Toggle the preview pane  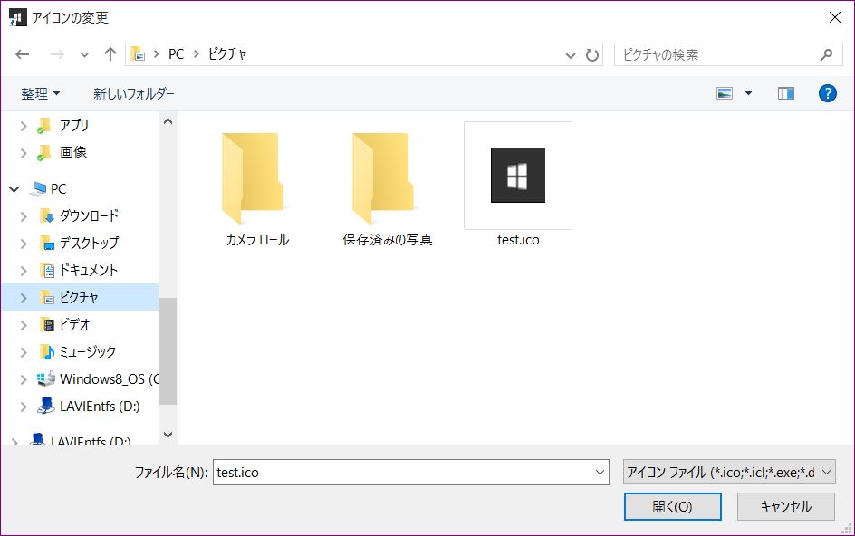tap(786, 93)
